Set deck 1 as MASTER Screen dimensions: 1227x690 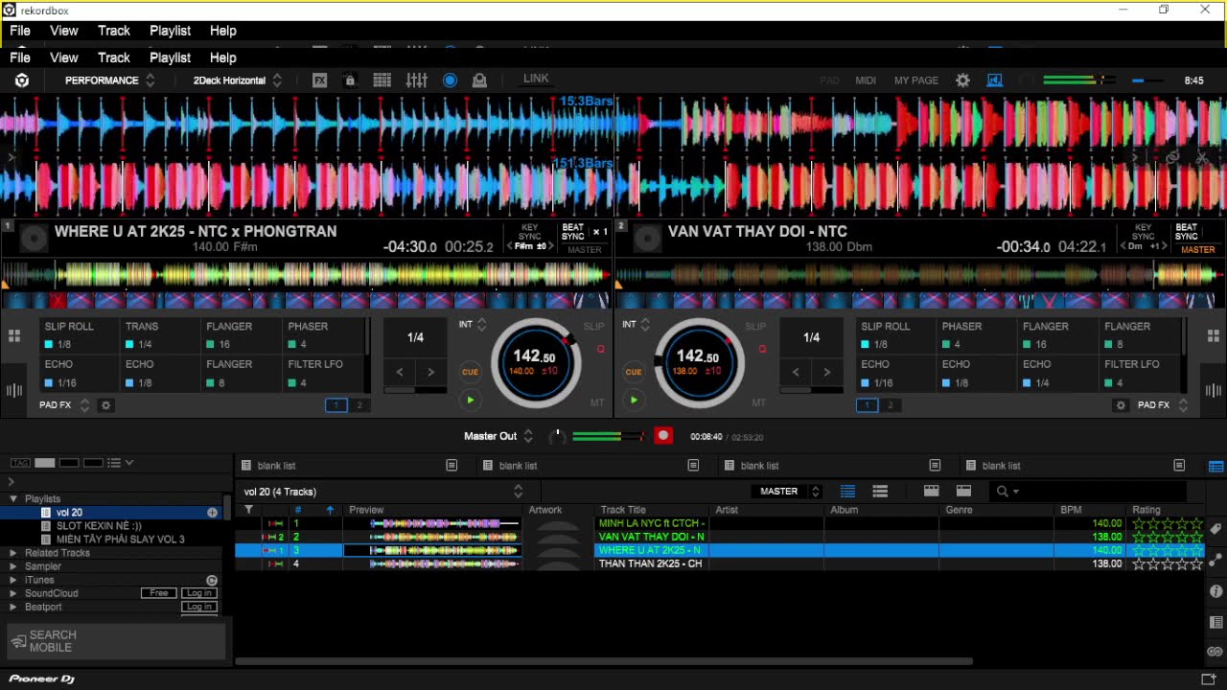pos(584,249)
